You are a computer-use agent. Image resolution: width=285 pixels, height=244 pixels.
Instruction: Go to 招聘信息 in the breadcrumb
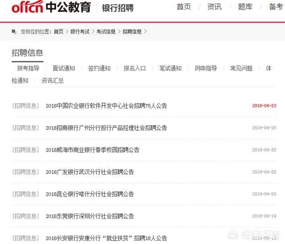(132, 32)
